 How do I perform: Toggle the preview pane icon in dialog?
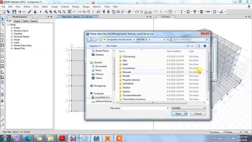click(x=198, y=46)
